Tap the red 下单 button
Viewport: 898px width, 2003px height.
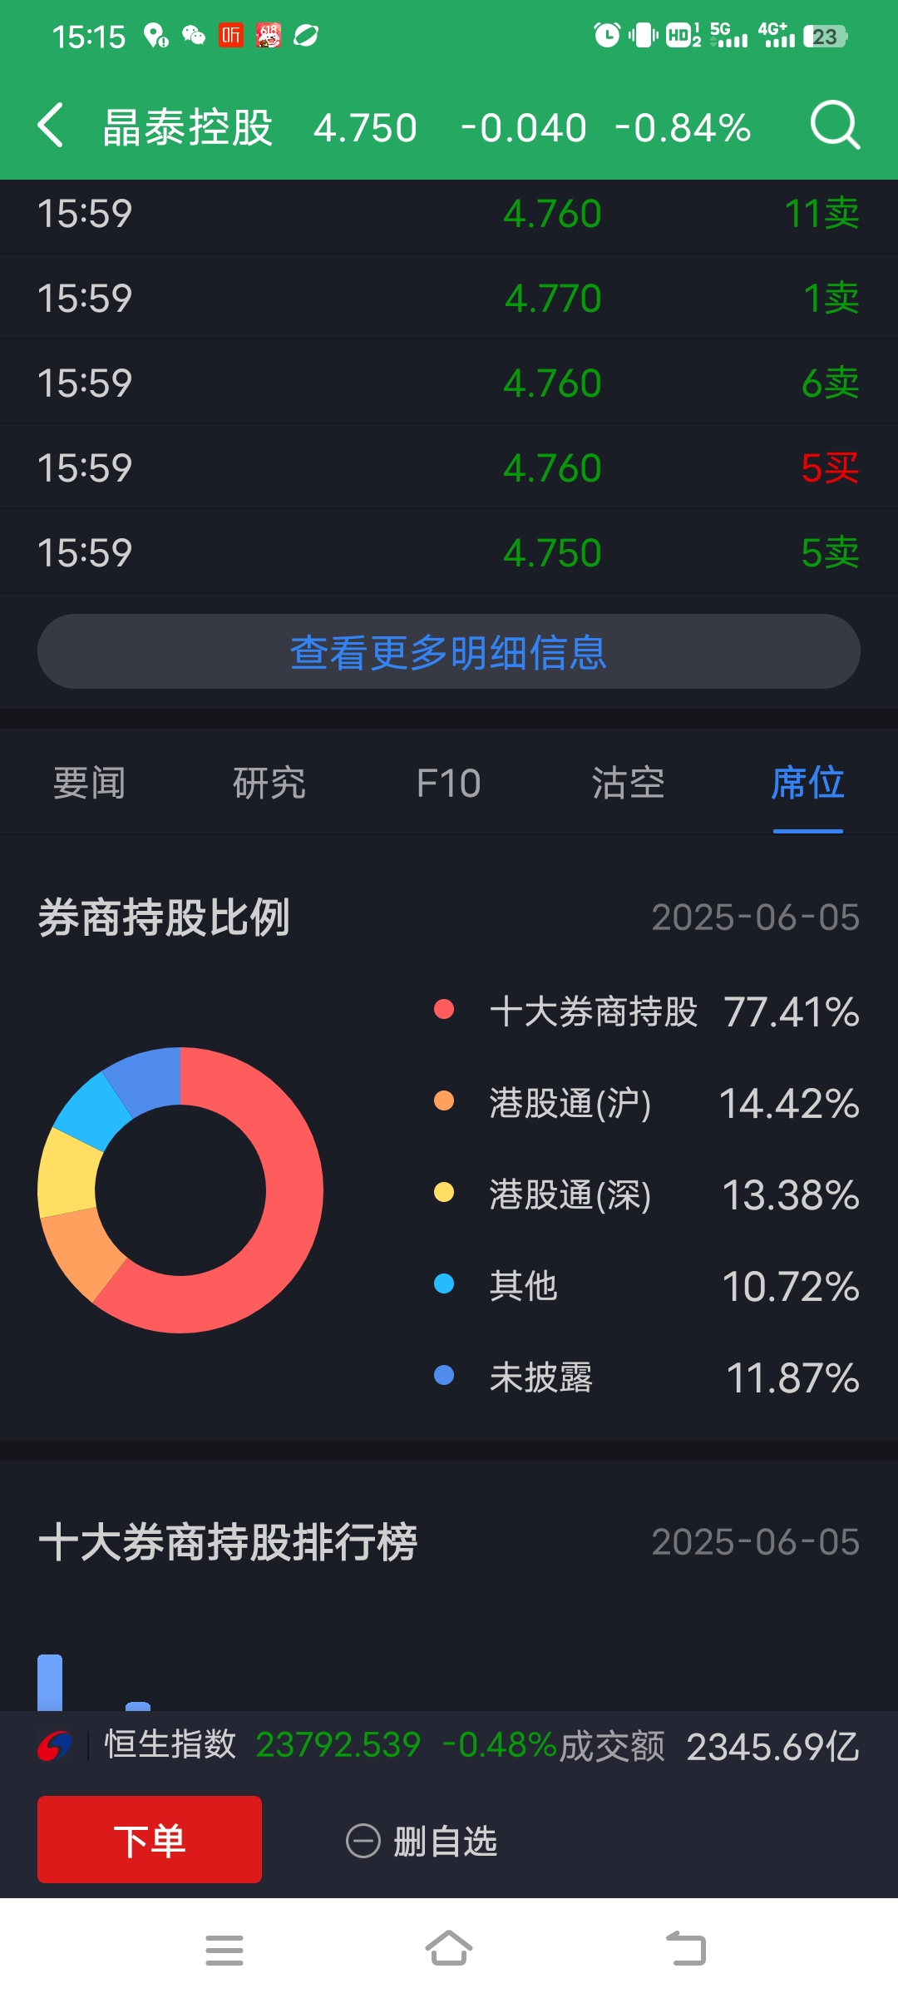150,1839
